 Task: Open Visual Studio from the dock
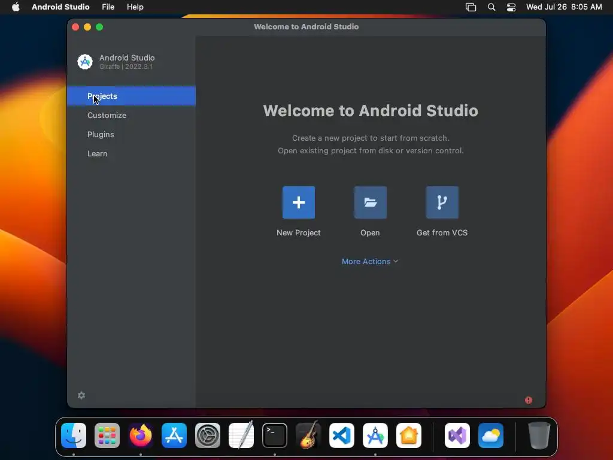(457, 435)
